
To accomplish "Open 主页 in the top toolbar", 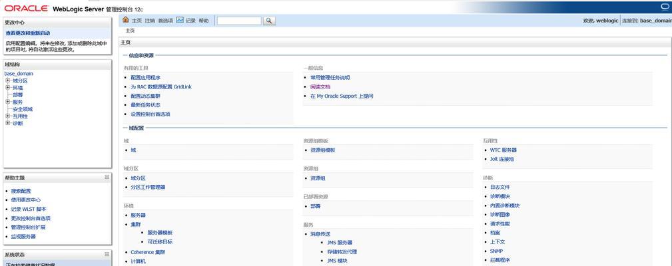I will (137, 21).
